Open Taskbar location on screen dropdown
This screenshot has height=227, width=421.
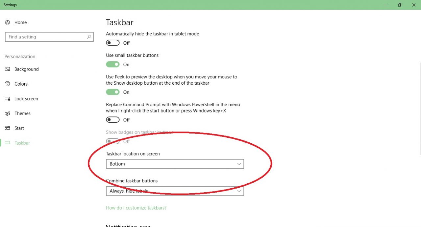point(175,164)
